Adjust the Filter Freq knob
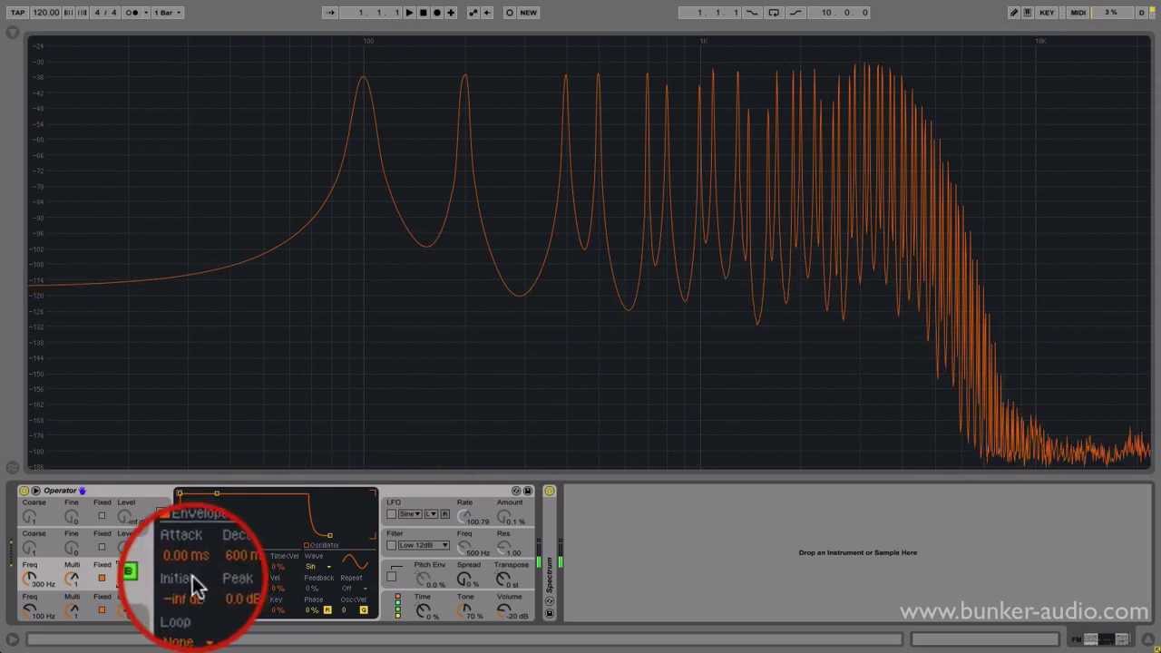1161x653 pixels. click(x=464, y=547)
